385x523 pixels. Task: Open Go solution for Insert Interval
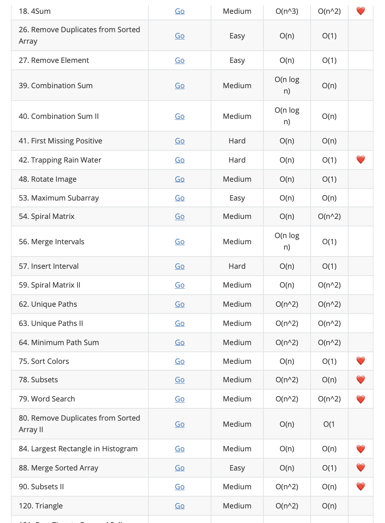(179, 266)
